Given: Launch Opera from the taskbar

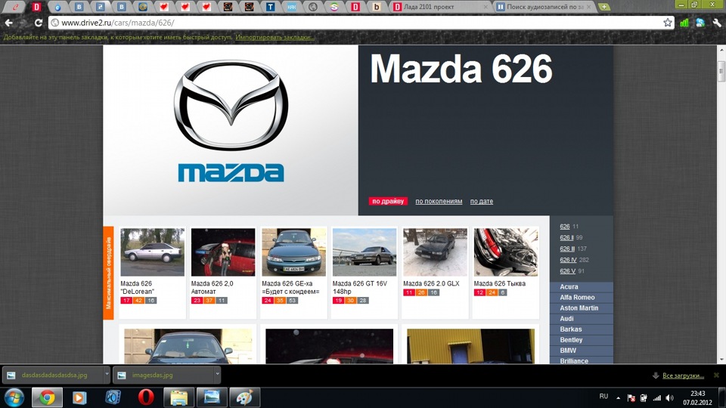Looking at the screenshot, I should pyautogui.click(x=146, y=398).
